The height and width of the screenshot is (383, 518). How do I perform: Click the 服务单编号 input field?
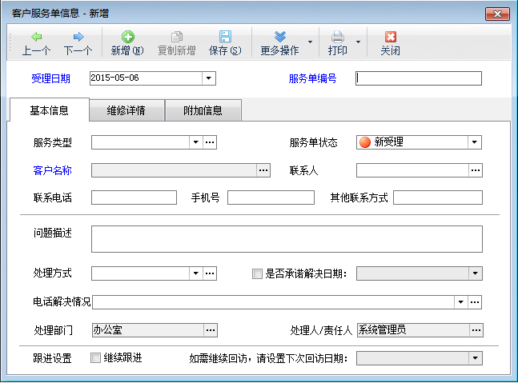coord(419,78)
